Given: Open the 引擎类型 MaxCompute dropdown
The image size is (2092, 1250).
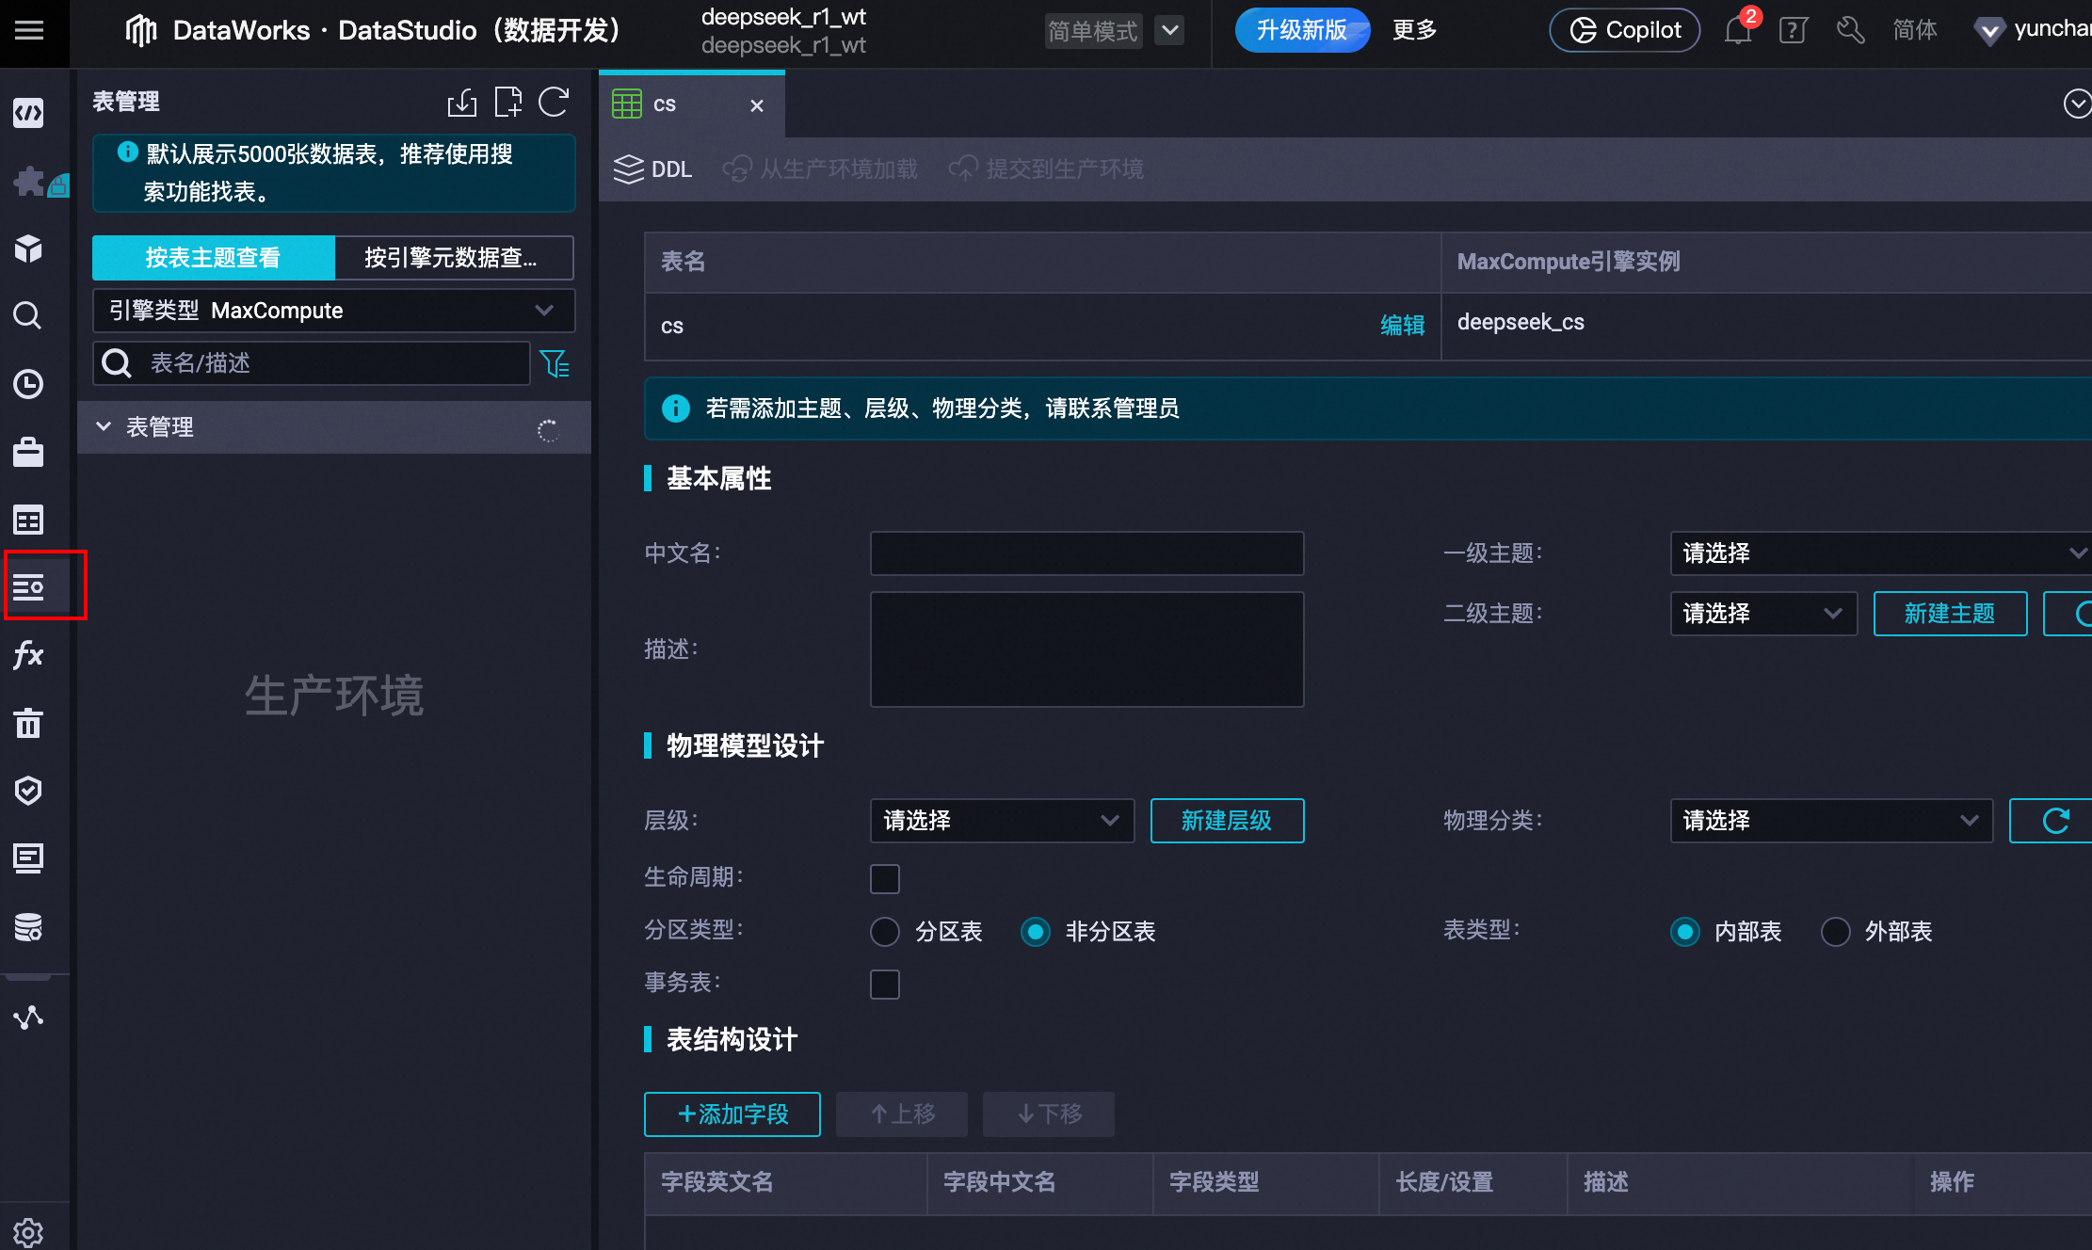Looking at the screenshot, I should pyautogui.click(x=333, y=311).
